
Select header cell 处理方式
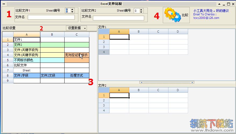(77, 75)
